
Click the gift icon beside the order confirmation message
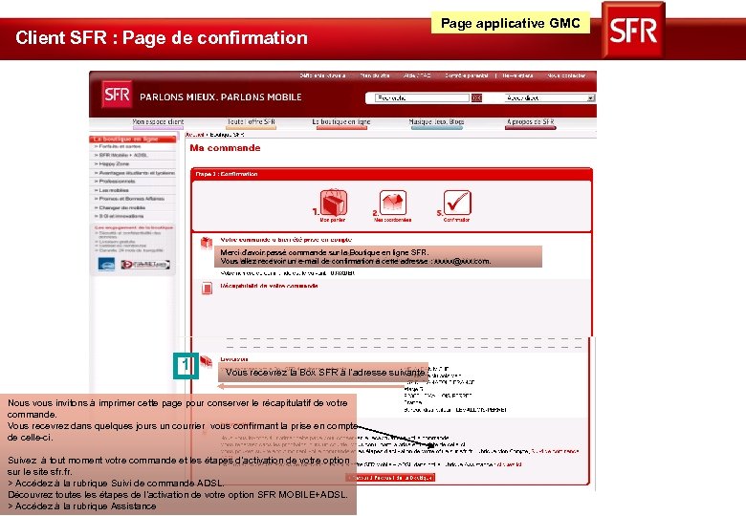click(206, 243)
